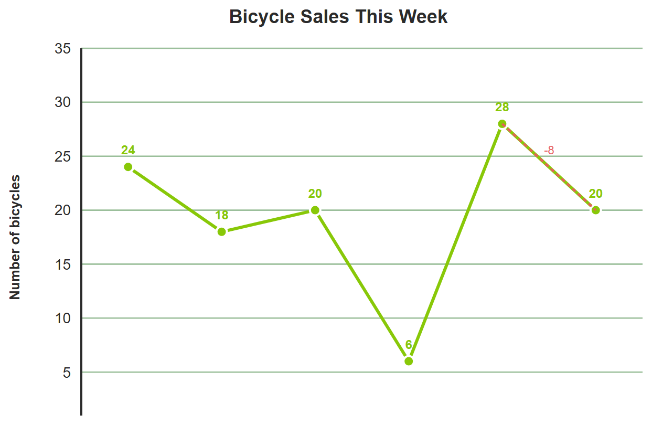Screen dimensions: 652x425
Task: Click the green 24 value label
Action: click(128, 150)
